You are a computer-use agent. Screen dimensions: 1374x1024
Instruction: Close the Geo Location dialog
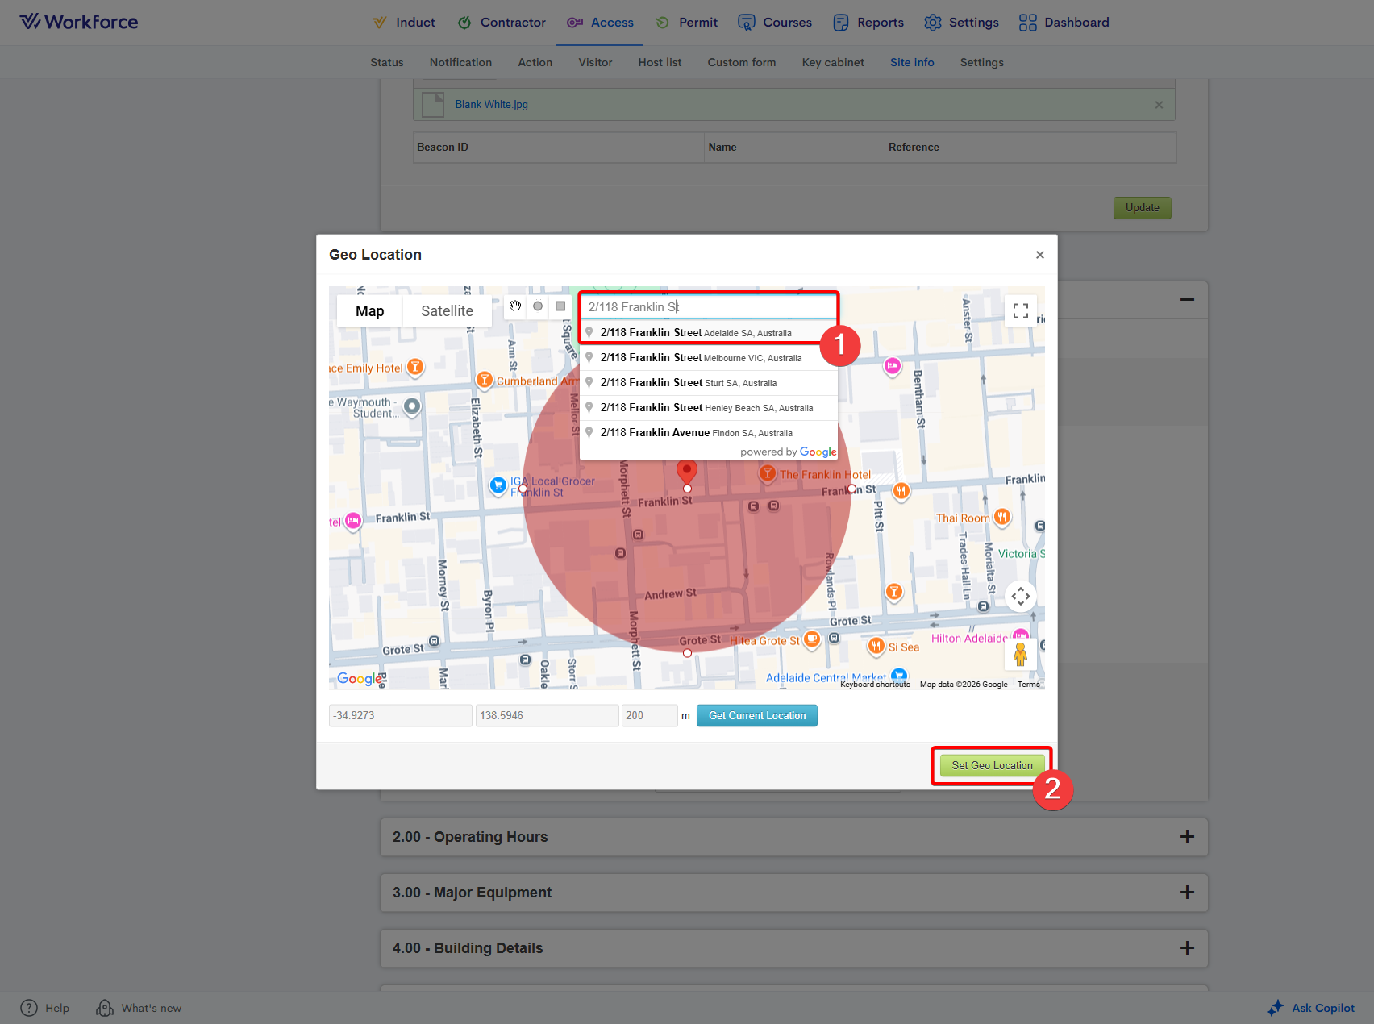point(1039,255)
